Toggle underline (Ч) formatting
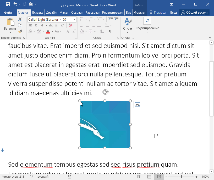 (42, 25)
